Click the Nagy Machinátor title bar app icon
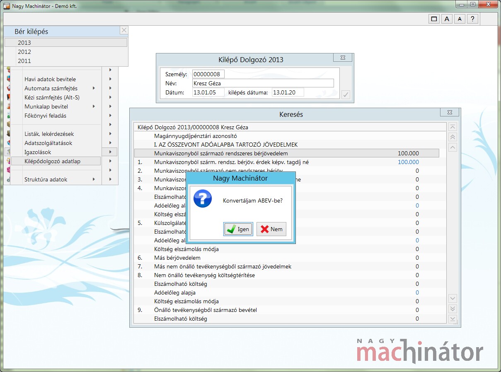This screenshot has width=501, height=372. [x=6, y=6]
